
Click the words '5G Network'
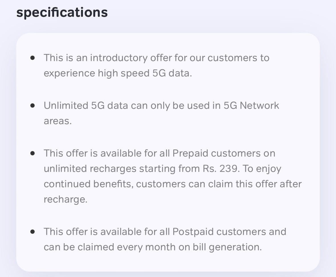251,105
